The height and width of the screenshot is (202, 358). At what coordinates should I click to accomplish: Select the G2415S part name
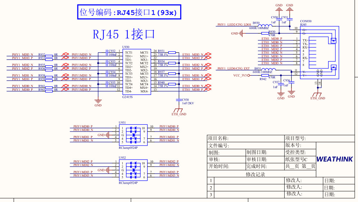tap(127, 97)
